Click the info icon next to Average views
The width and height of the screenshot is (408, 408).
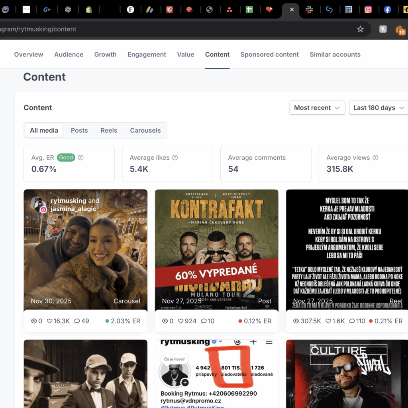point(375,158)
